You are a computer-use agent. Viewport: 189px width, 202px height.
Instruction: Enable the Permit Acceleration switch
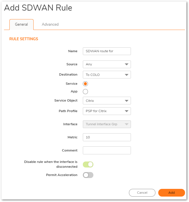(88, 175)
